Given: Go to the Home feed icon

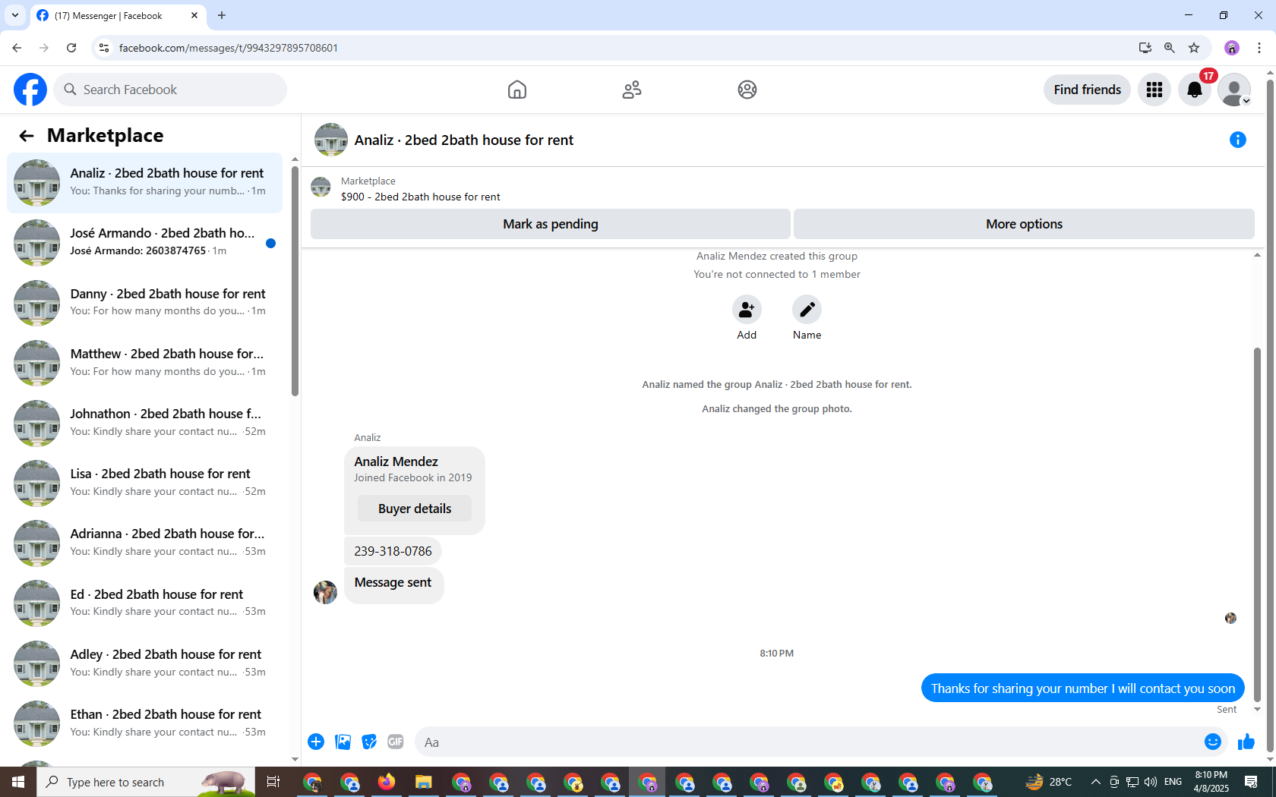Looking at the screenshot, I should [x=517, y=90].
